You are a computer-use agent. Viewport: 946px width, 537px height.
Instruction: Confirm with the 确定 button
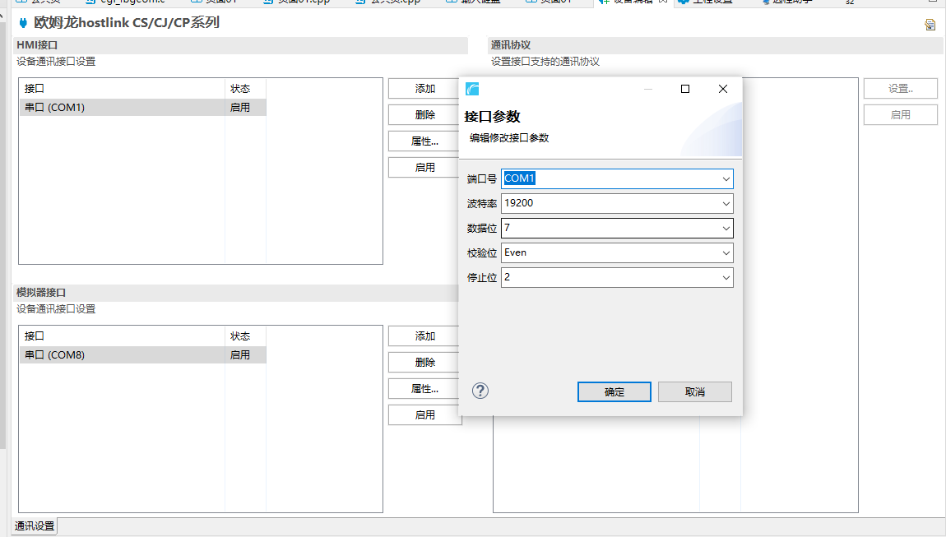[x=614, y=391]
